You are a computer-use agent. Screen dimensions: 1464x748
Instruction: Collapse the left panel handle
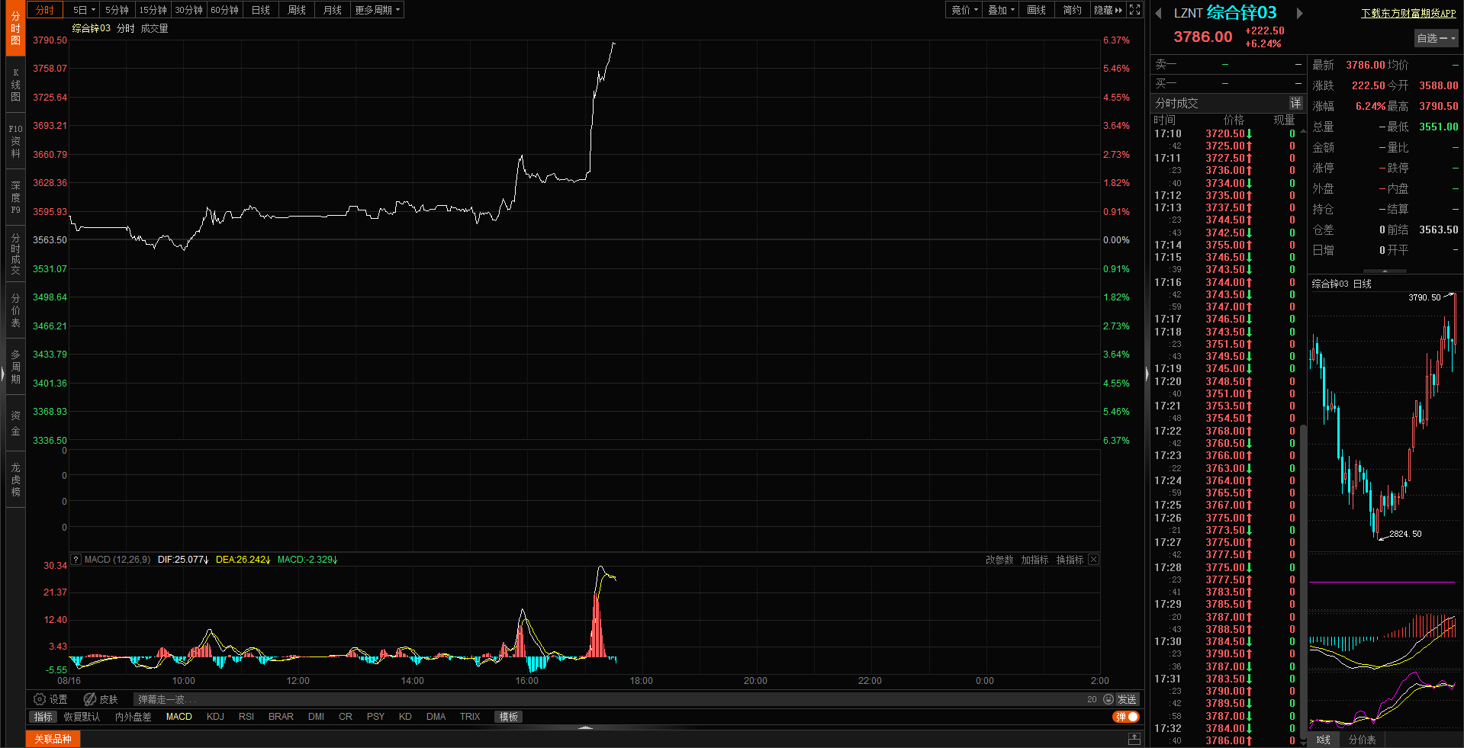(x=2, y=374)
